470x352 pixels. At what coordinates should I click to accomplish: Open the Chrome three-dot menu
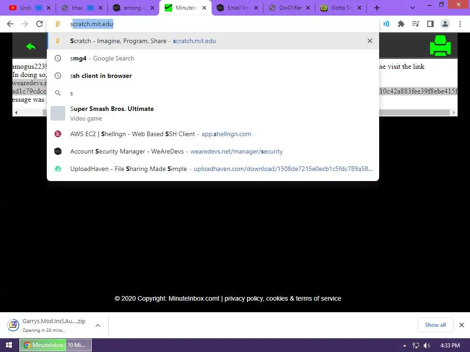[460, 24]
